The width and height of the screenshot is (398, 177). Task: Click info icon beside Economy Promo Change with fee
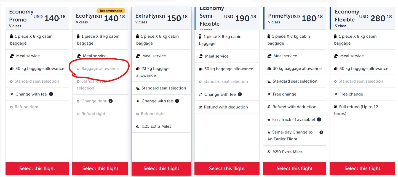(x=51, y=94)
